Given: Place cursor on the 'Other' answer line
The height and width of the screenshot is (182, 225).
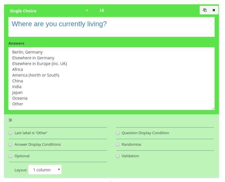Looking at the screenshot, I should coord(18,104).
